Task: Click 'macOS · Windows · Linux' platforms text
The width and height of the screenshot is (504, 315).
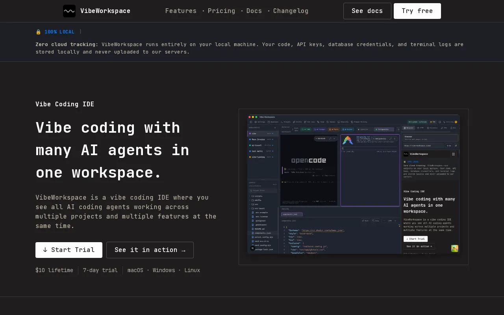Action: pos(164,270)
